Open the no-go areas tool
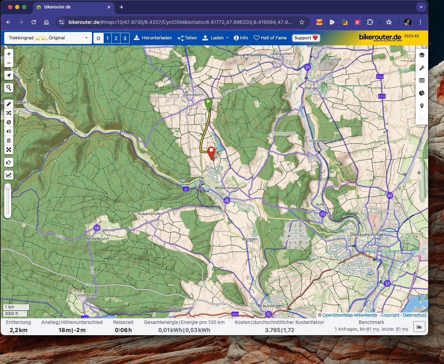 pyautogui.click(x=9, y=122)
